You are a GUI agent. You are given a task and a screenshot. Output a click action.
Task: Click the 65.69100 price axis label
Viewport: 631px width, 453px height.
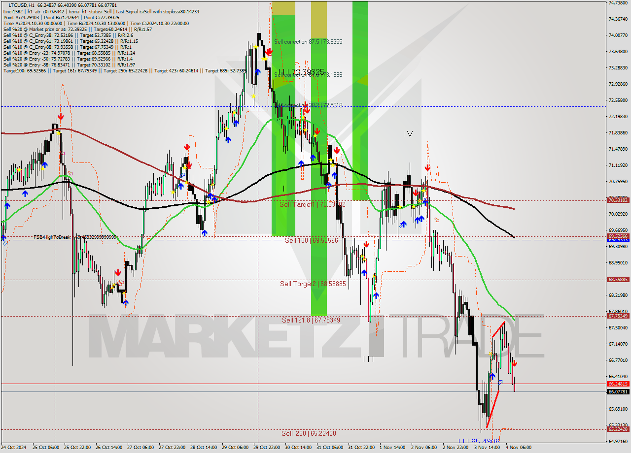[618, 409]
